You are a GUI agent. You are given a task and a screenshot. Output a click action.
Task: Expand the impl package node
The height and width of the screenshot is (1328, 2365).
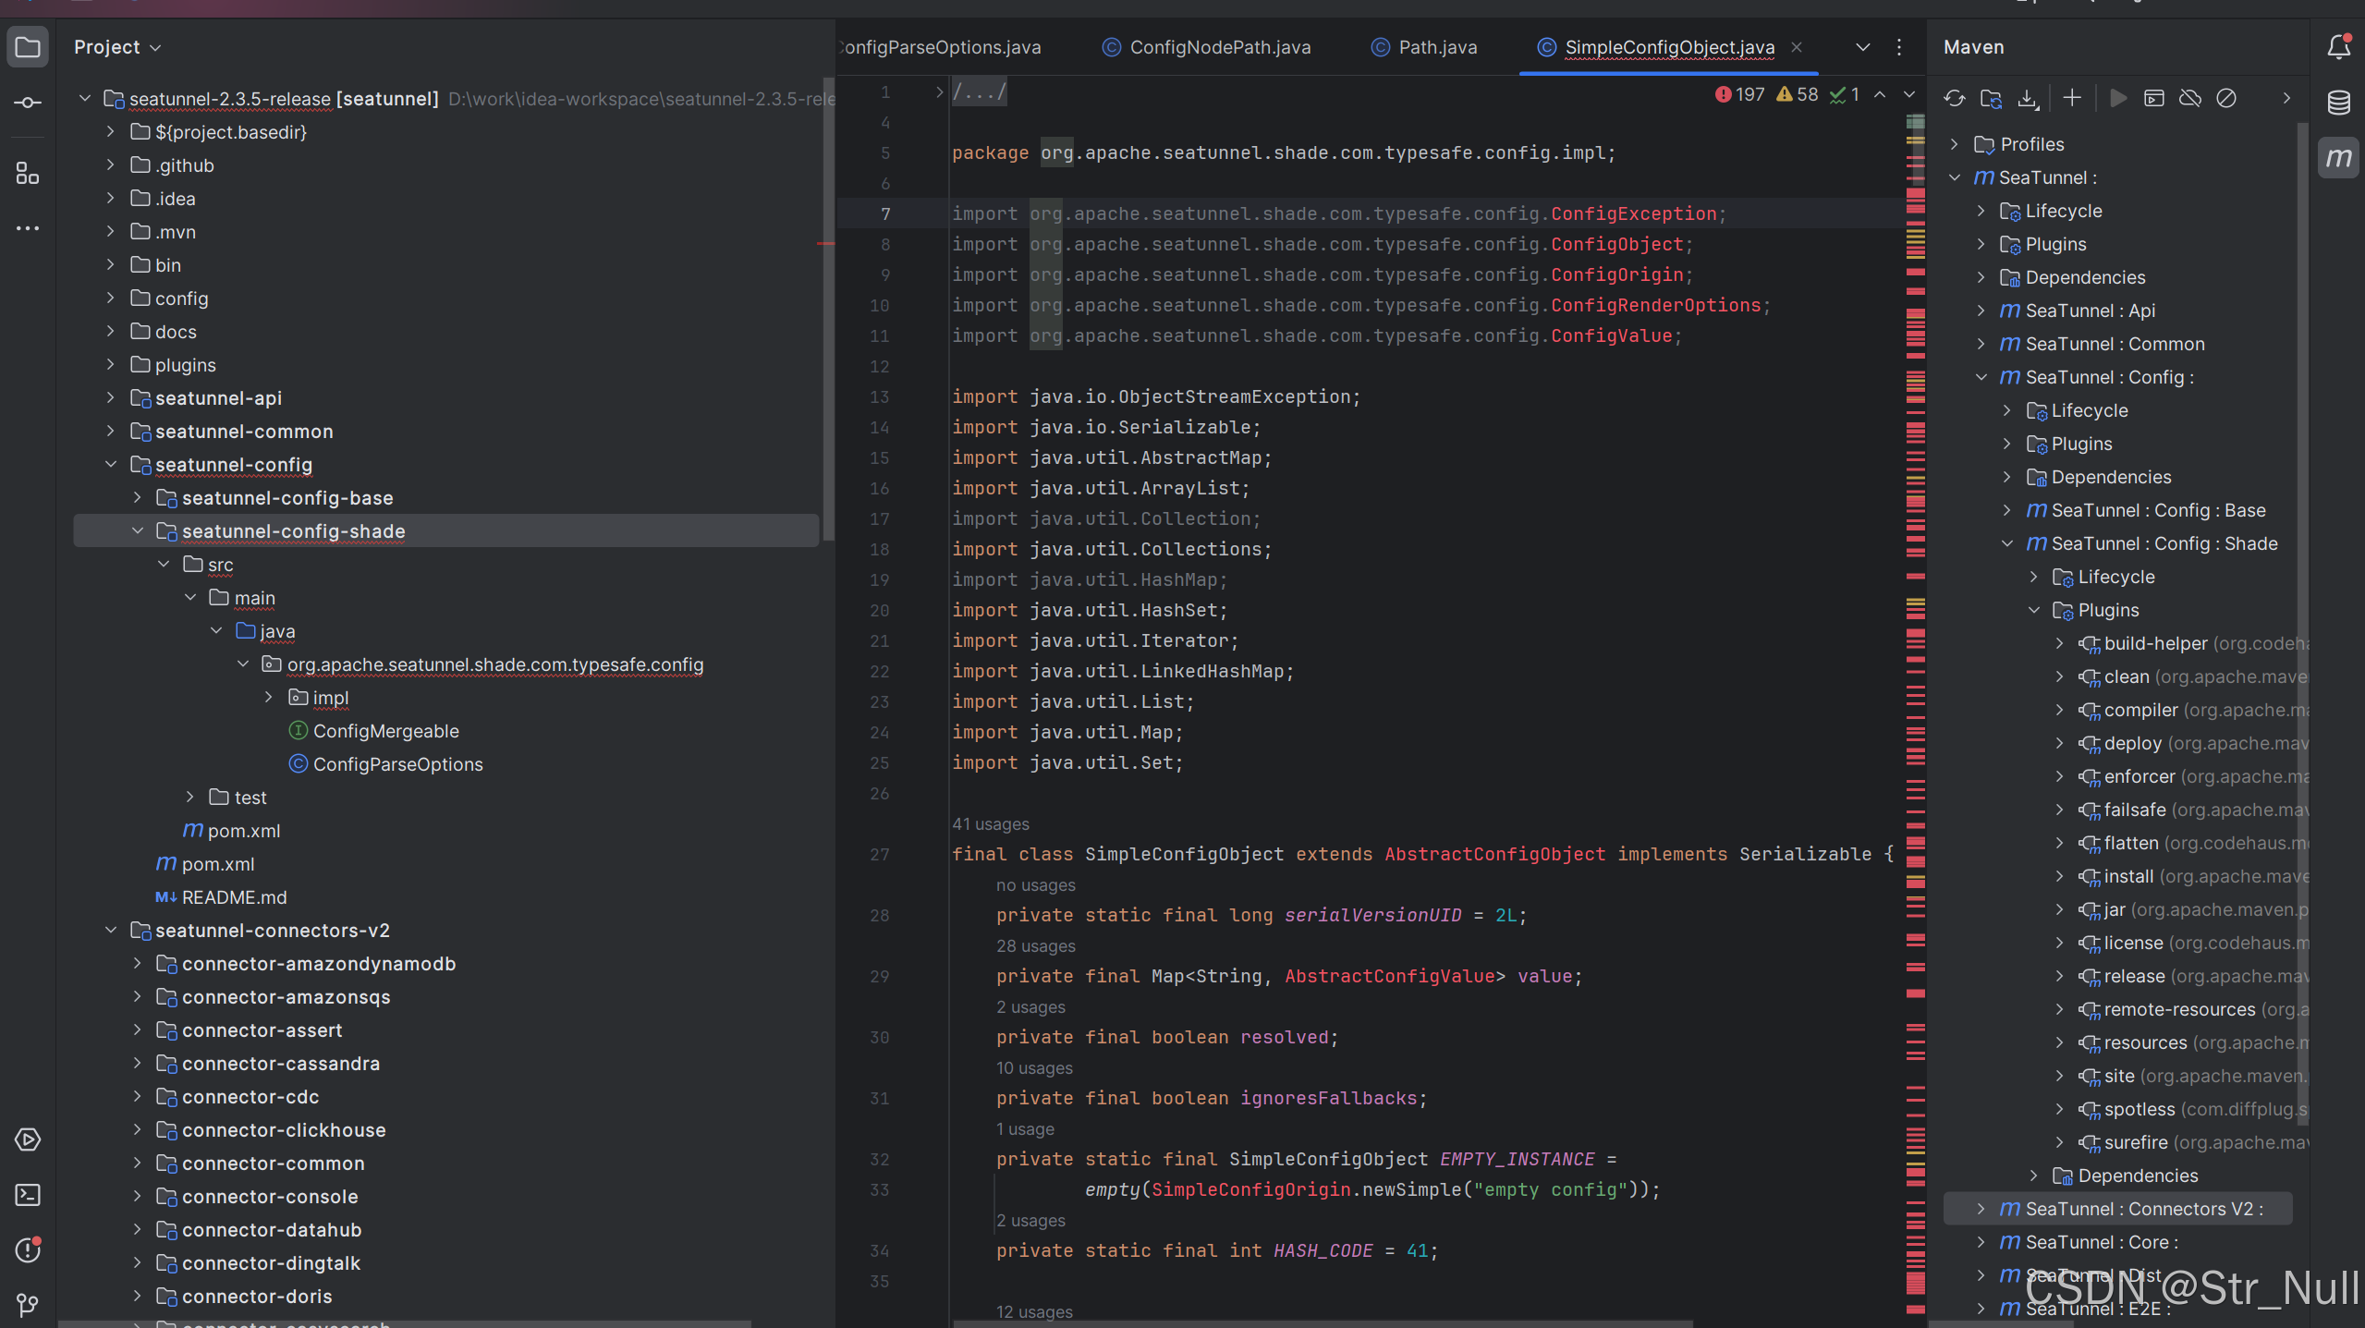pyautogui.click(x=269, y=698)
